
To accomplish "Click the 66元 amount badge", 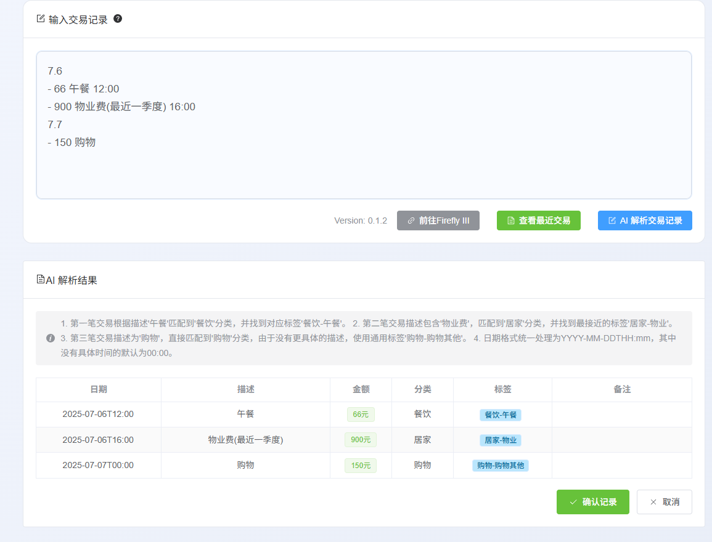I will [x=361, y=415].
